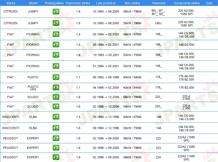
Task: Click fuel icon in Innocenti Elba 1.6 row
Action: click(x=56, y=128)
